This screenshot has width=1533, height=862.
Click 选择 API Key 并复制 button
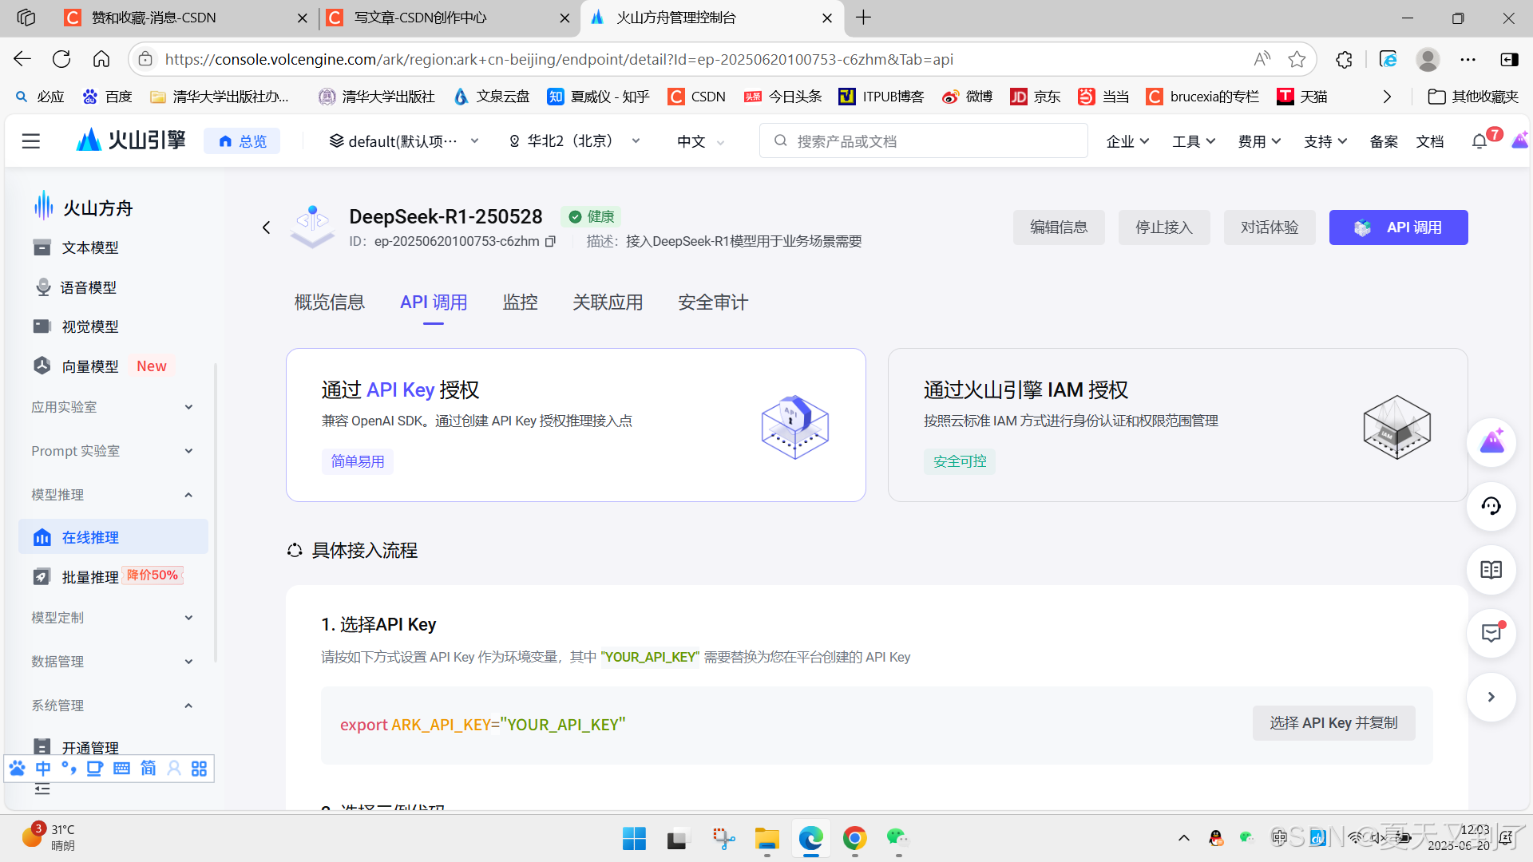pyautogui.click(x=1333, y=723)
